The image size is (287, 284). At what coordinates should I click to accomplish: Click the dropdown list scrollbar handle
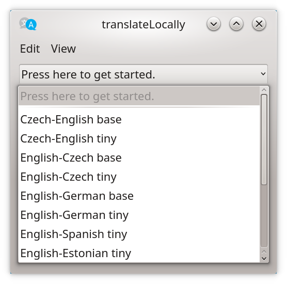coord(264,139)
